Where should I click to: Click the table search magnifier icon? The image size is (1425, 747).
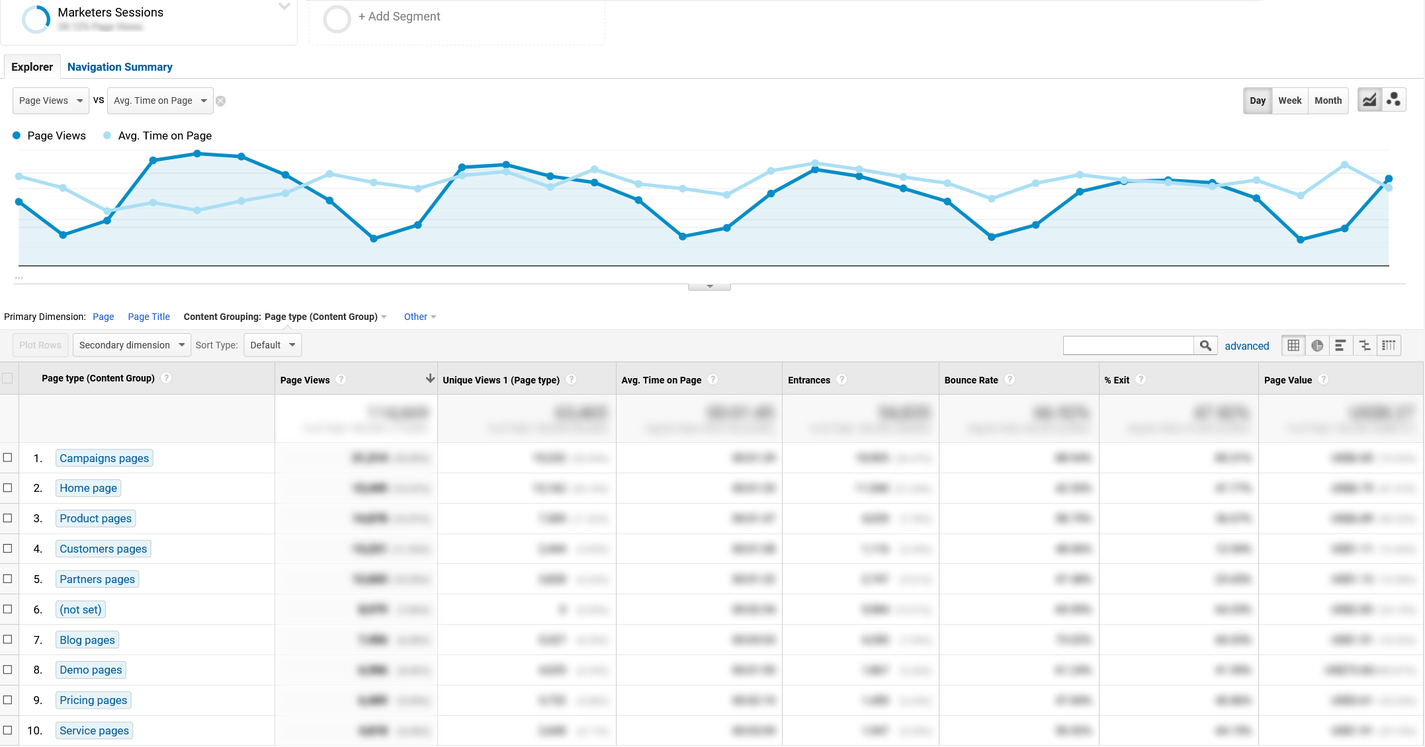(1205, 345)
